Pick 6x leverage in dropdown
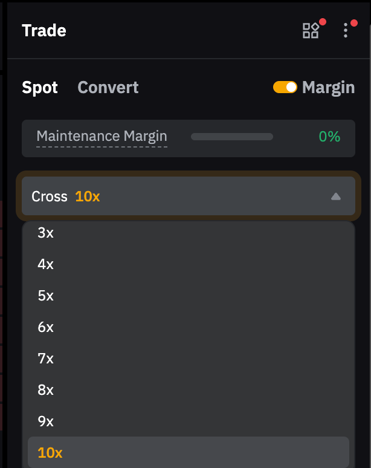Image resolution: width=371 pixels, height=468 pixels. tap(46, 327)
